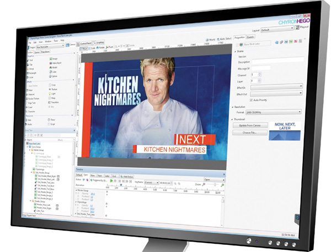This screenshot has width=331, height=252.
Task: Click the timeline zoom-in magnifier icon
Action: pos(222,185)
